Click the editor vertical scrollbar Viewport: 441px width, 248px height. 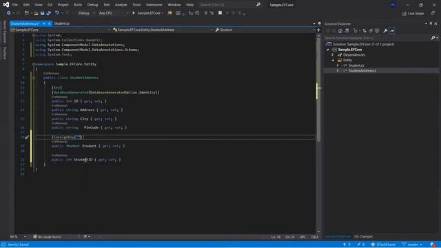pos(318,134)
